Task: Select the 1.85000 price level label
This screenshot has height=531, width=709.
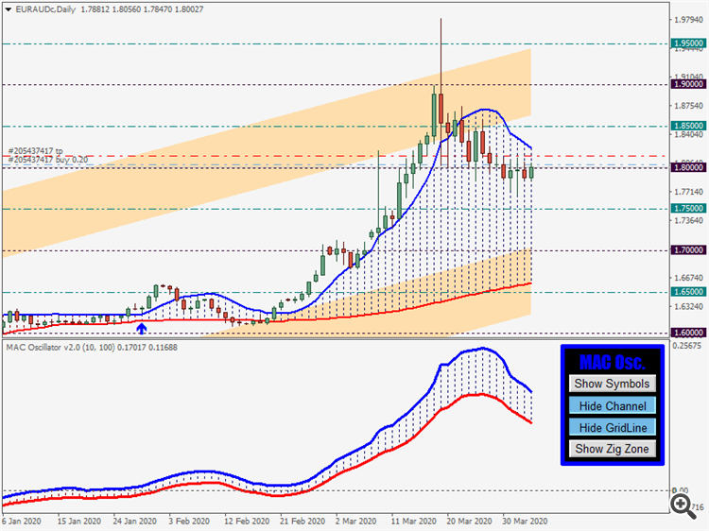Action: tap(688, 126)
